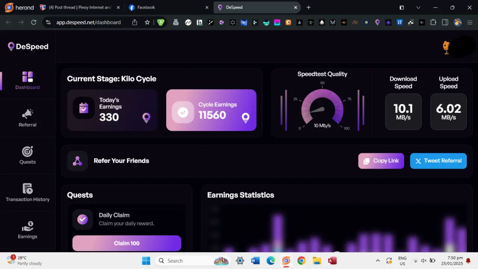This screenshot has height=269, width=478.
Task: Click the DeSpeed logo
Action: (28, 46)
